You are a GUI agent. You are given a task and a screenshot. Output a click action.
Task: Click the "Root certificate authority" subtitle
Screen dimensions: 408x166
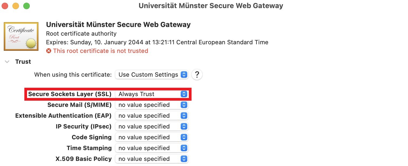point(81,34)
